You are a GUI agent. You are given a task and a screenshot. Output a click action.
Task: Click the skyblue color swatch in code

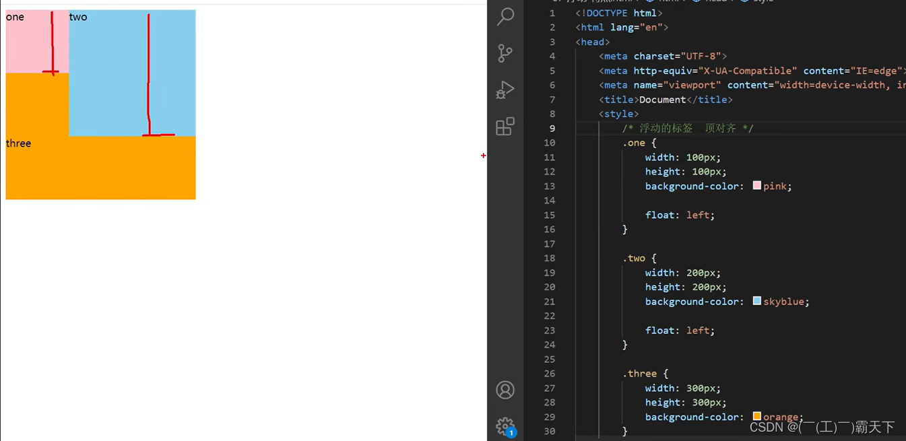click(x=757, y=301)
